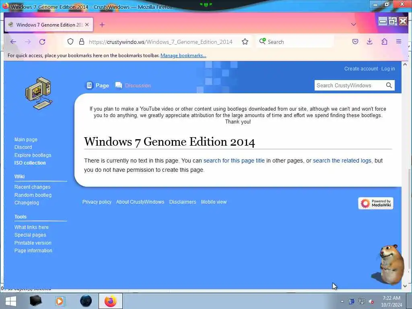Open the Windows Start button
412x309 pixels.
11,301
